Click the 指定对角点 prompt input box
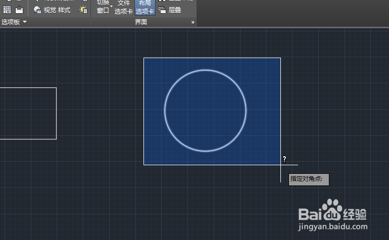This screenshot has height=240, width=389. point(309,179)
